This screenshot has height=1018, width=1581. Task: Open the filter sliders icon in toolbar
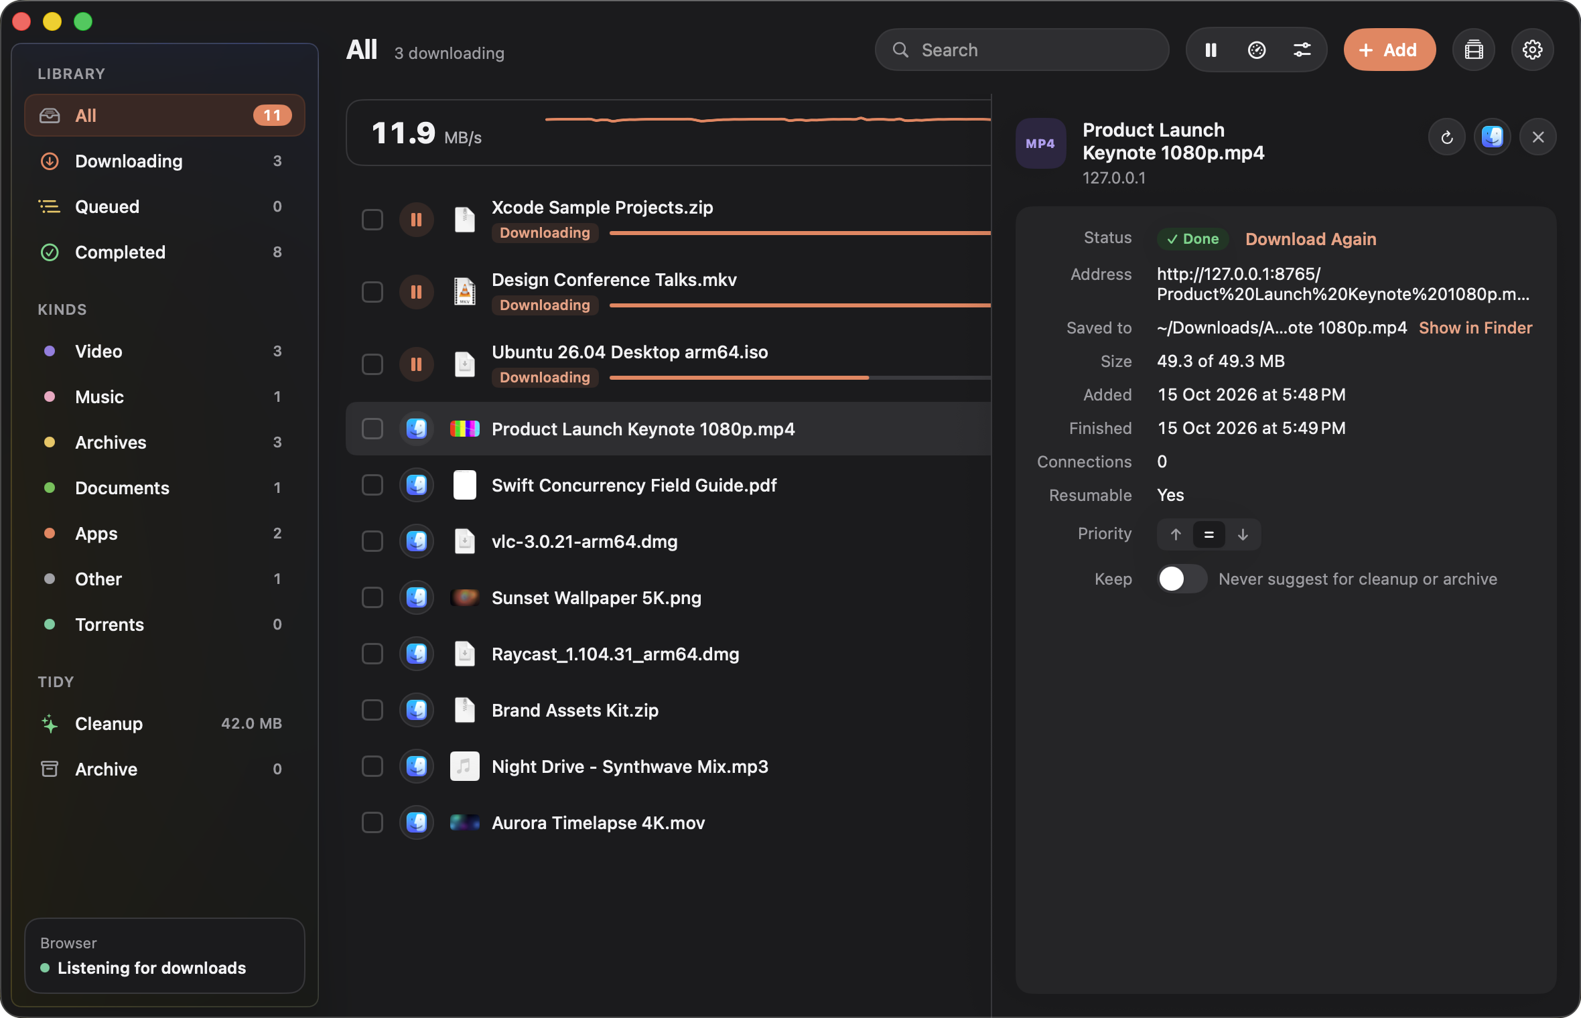[x=1302, y=50]
